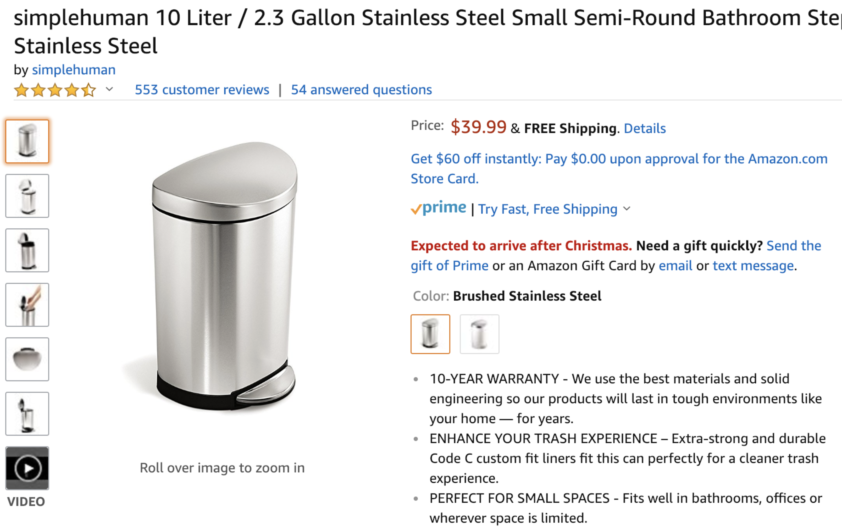Choose the Brushed Stainless Steel color swatch
This screenshot has width=842, height=529.
coord(430,334)
